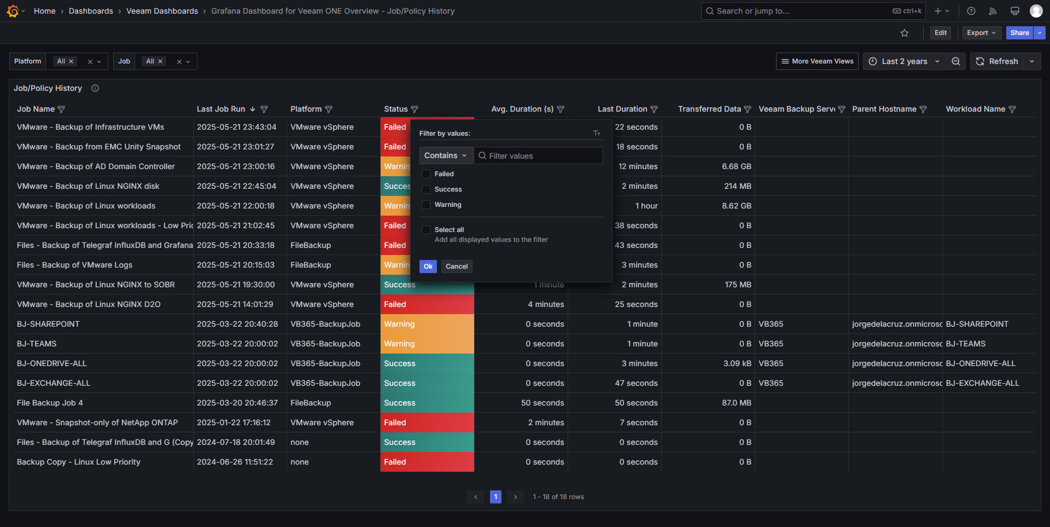Filter the Workload Name column

(1012, 109)
